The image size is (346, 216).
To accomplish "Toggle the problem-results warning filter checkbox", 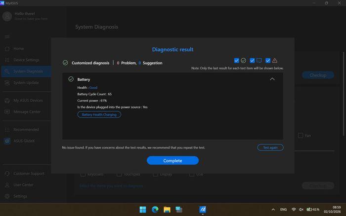I will click(x=268, y=60).
